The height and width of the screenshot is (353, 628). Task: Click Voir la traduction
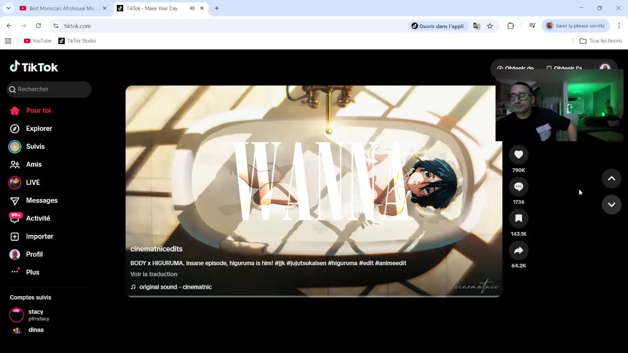point(154,274)
